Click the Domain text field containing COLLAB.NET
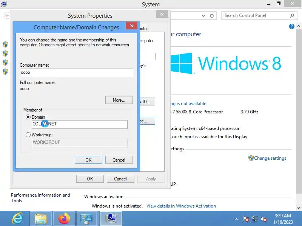 coord(80,124)
